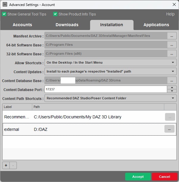Browse for 32-bit Software Base folder
Viewport: 179px width, 182px height.
click(172, 54)
